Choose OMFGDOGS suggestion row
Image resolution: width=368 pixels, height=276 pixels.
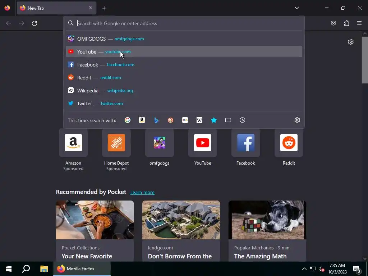tap(184, 39)
